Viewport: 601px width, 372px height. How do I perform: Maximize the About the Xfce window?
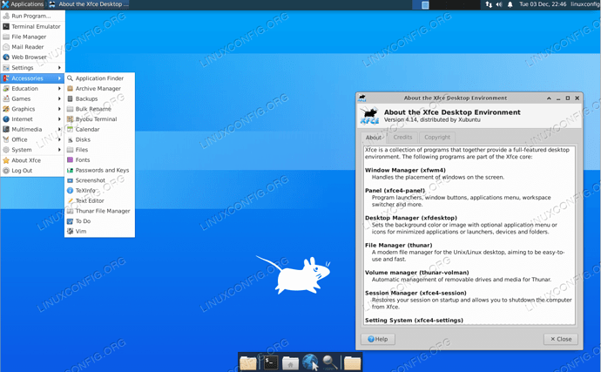[568, 98]
